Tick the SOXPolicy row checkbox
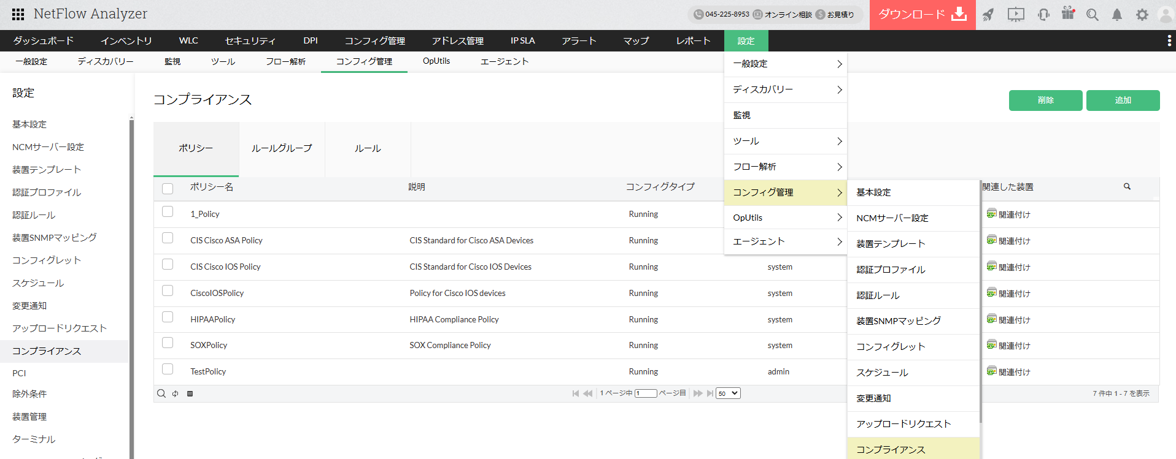The image size is (1176, 459). [x=168, y=343]
